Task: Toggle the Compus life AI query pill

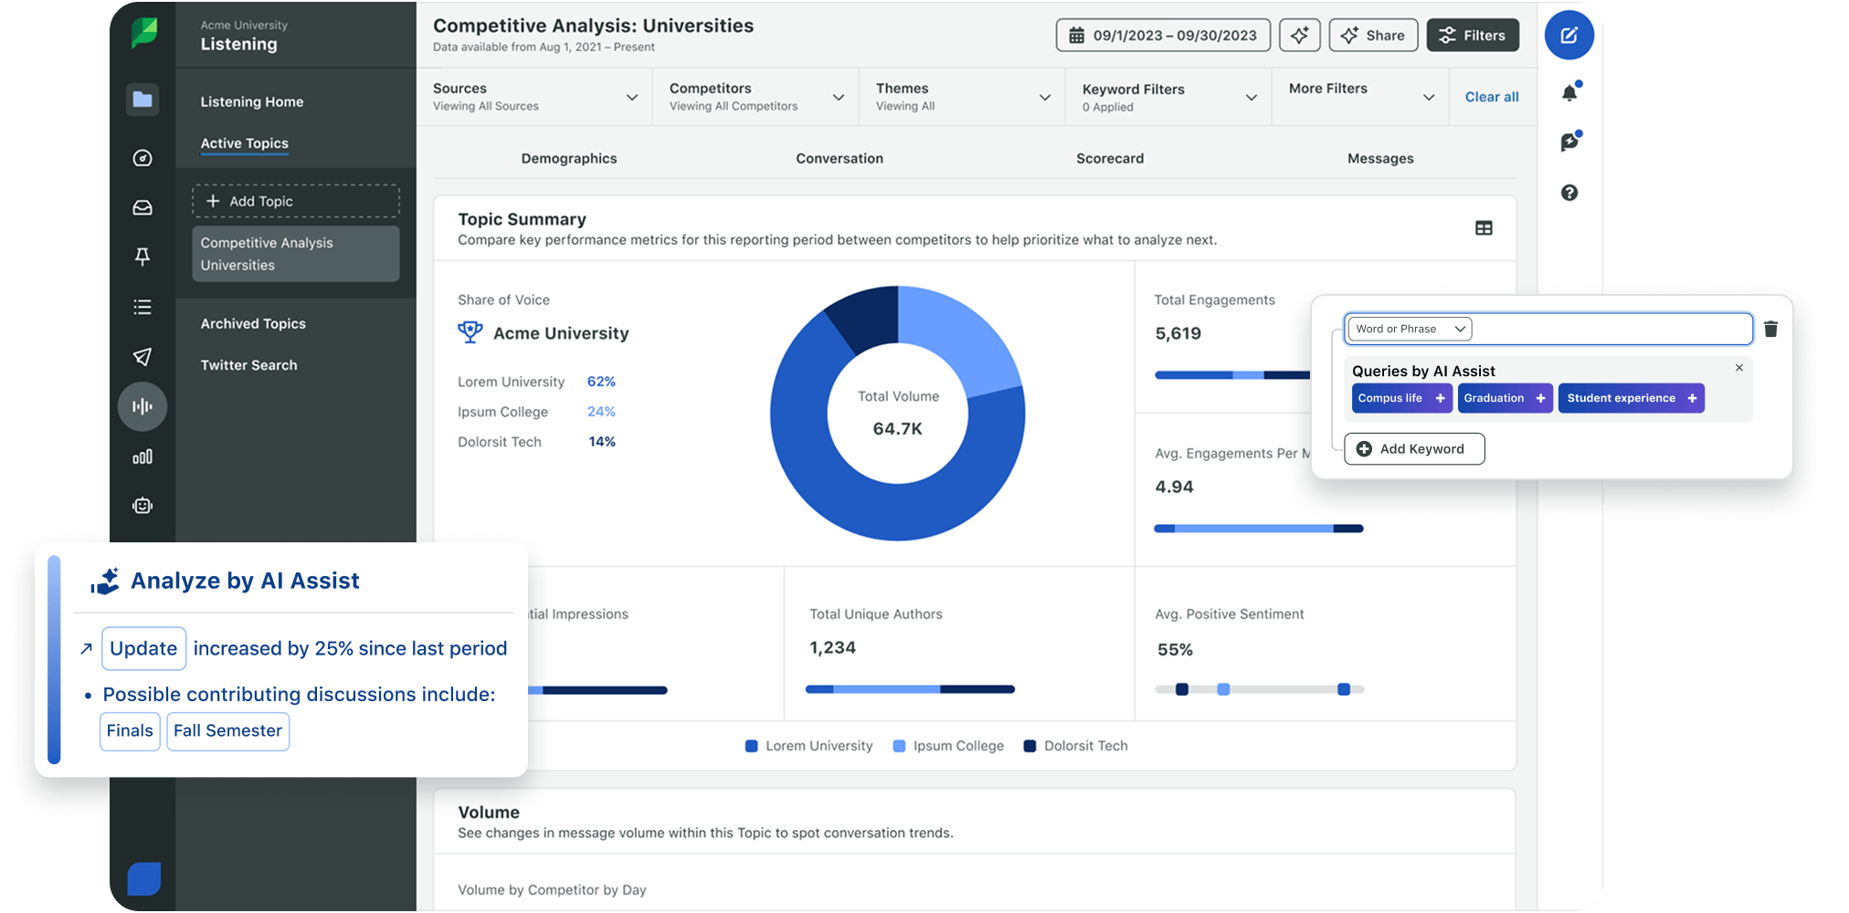Action: 1401,398
